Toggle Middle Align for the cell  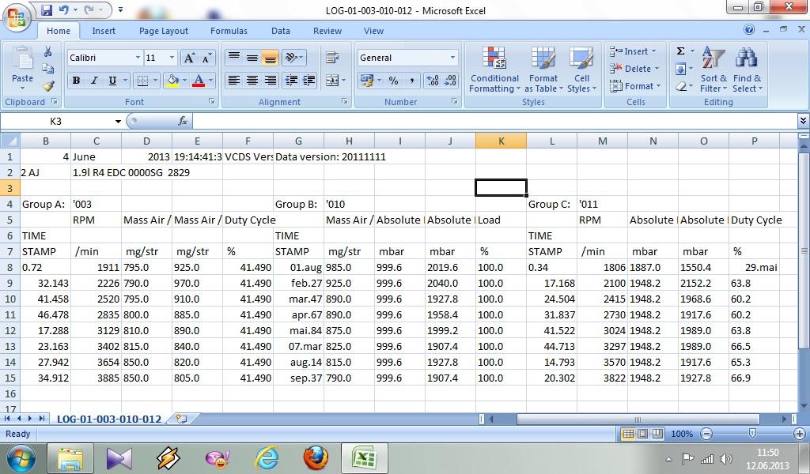pyautogui.click(x=252, y=57)
